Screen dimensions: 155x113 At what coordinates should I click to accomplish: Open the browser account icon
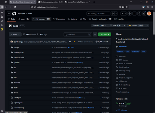(x=144, y=7)
